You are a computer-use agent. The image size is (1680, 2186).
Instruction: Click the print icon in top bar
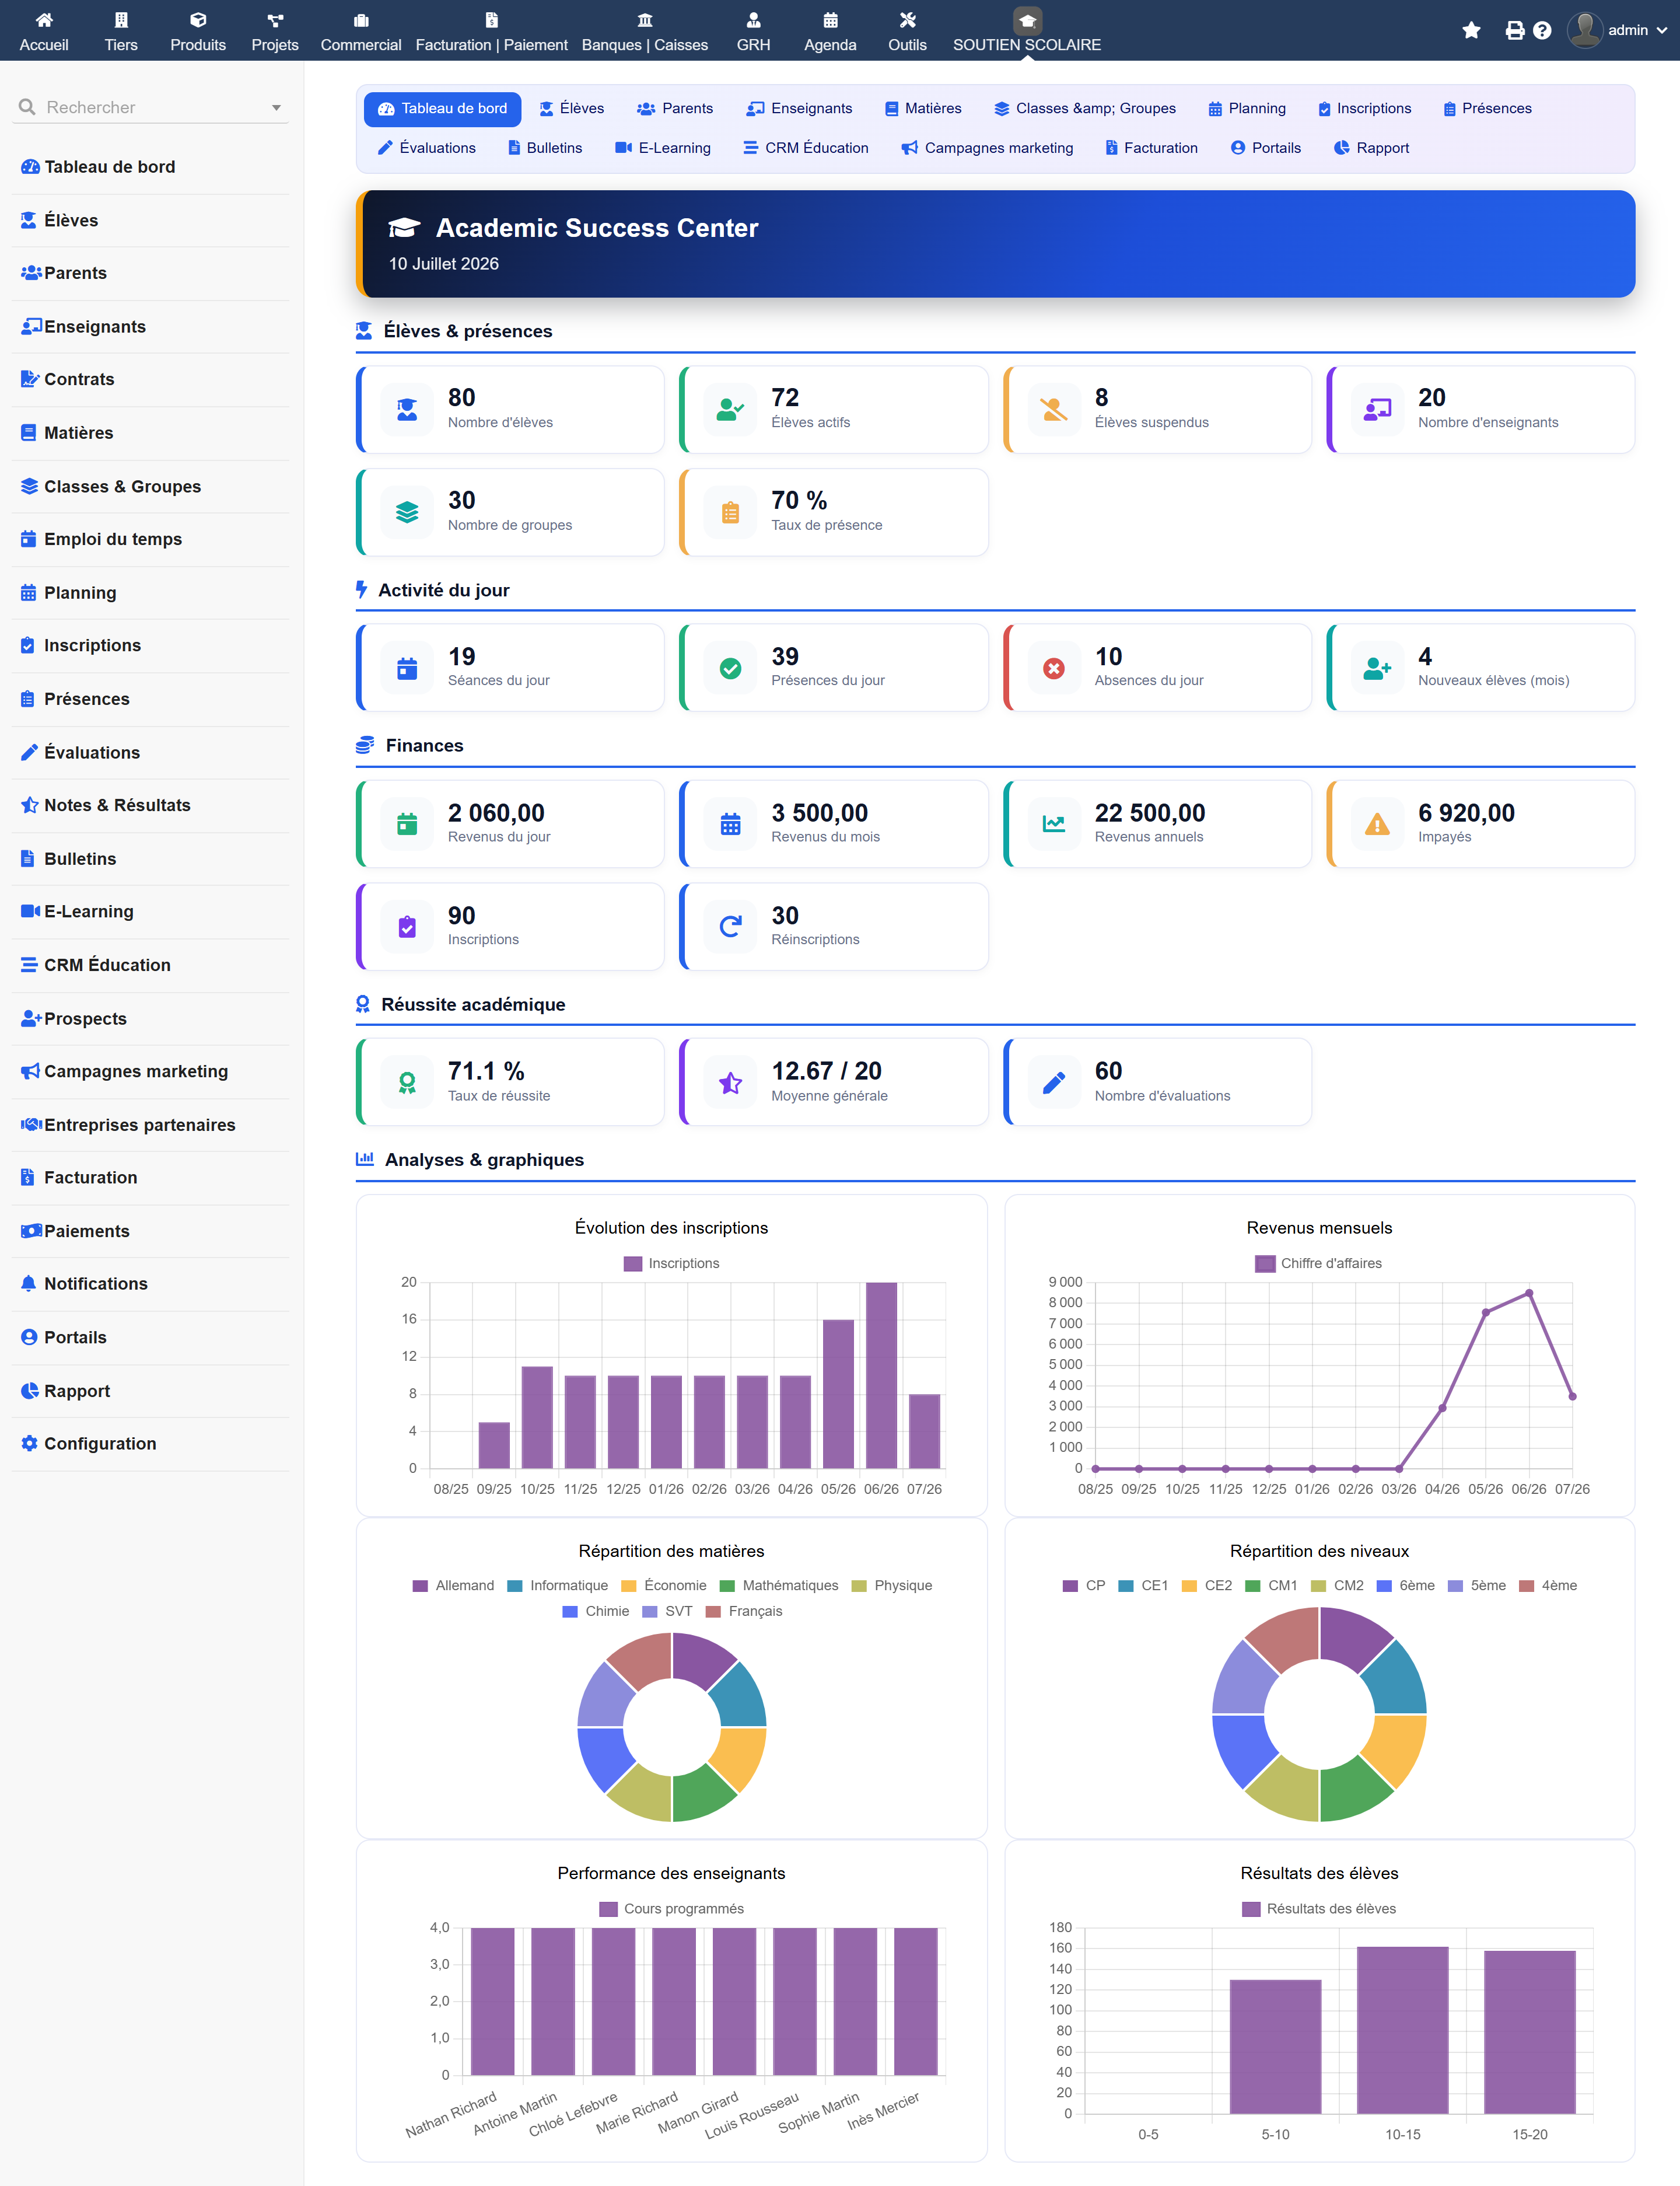tap(1514, 30)
